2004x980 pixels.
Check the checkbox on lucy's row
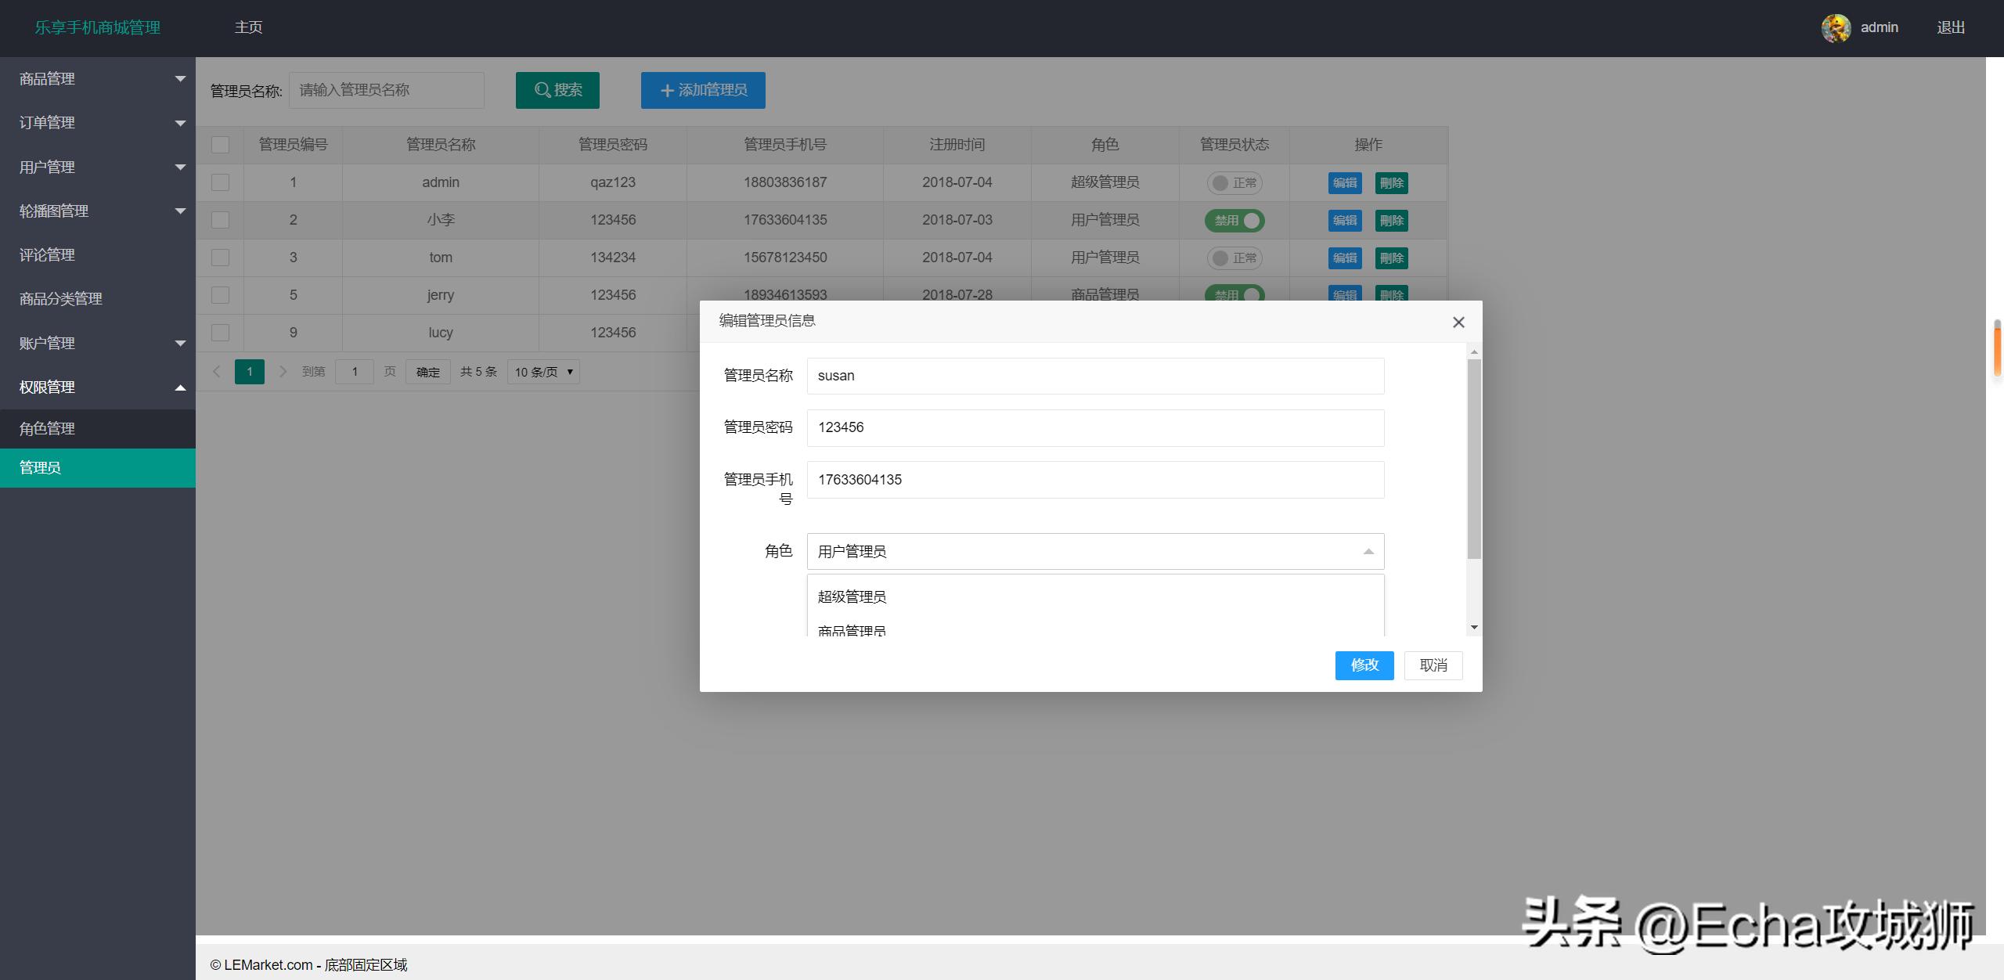[x=220, y=332]
